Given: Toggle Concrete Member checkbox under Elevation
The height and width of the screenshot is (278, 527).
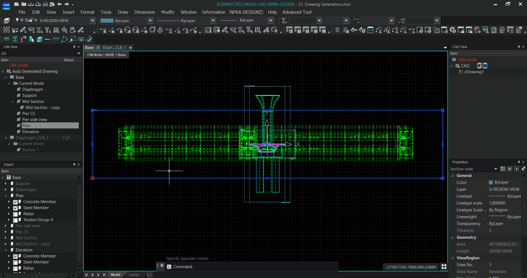Looking at the screenshot, I should [15, 256].
